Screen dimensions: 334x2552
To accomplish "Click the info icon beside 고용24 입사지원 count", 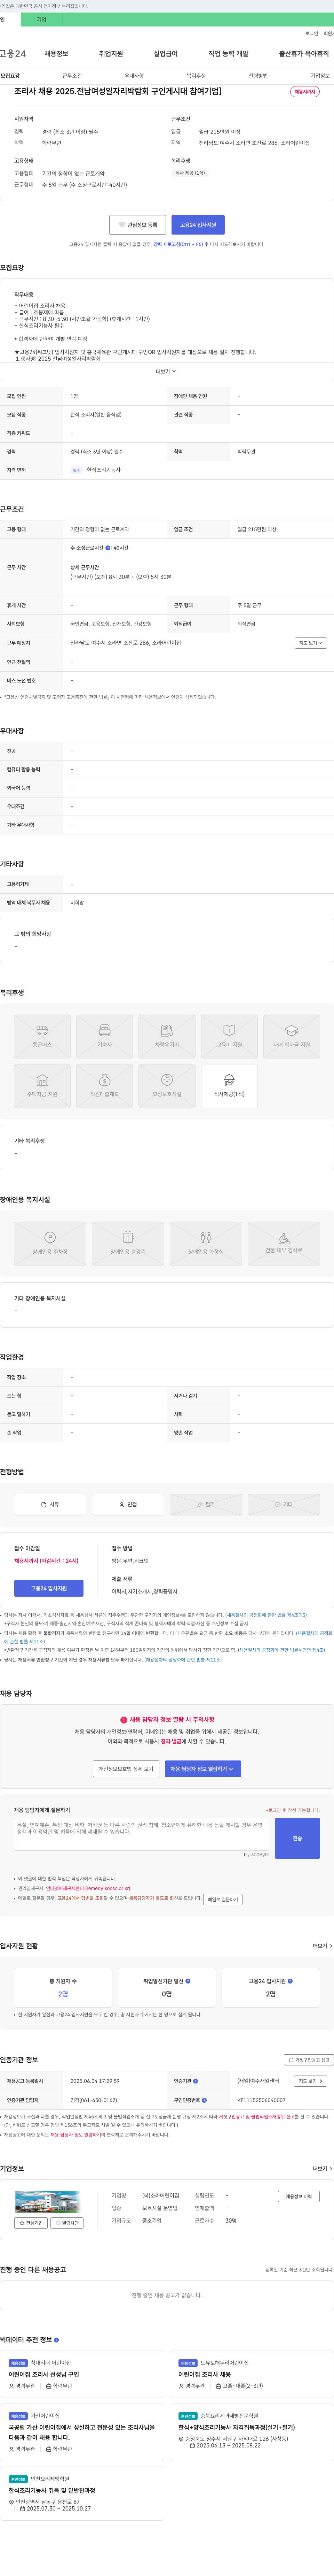I will [x=289, y=1981].
